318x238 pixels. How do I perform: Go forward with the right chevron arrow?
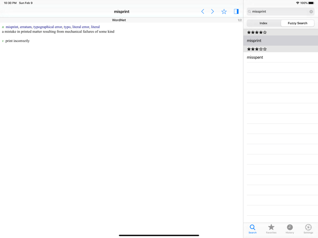[x=212, y=11]
